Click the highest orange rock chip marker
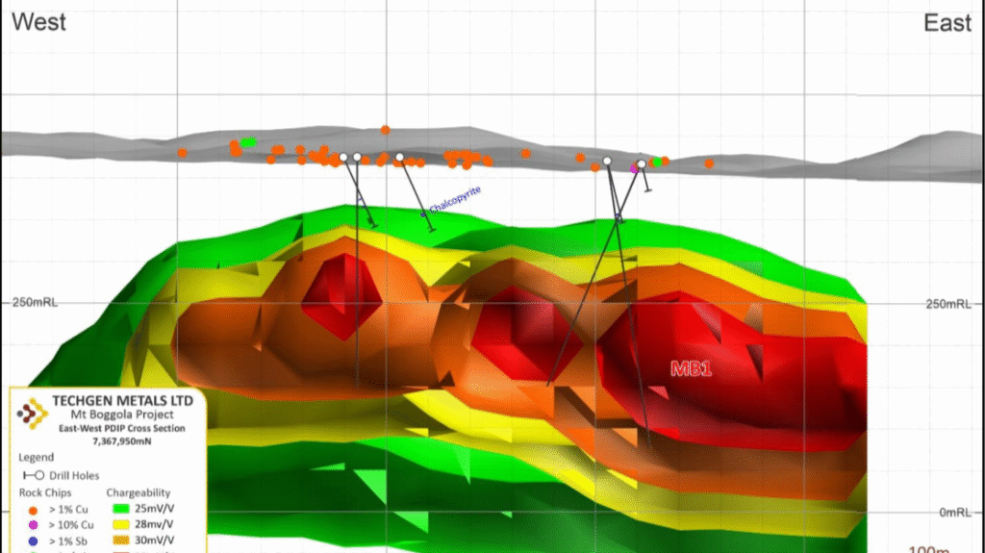The width and height of the screenshot is (985, 553). tap(385, 130)
